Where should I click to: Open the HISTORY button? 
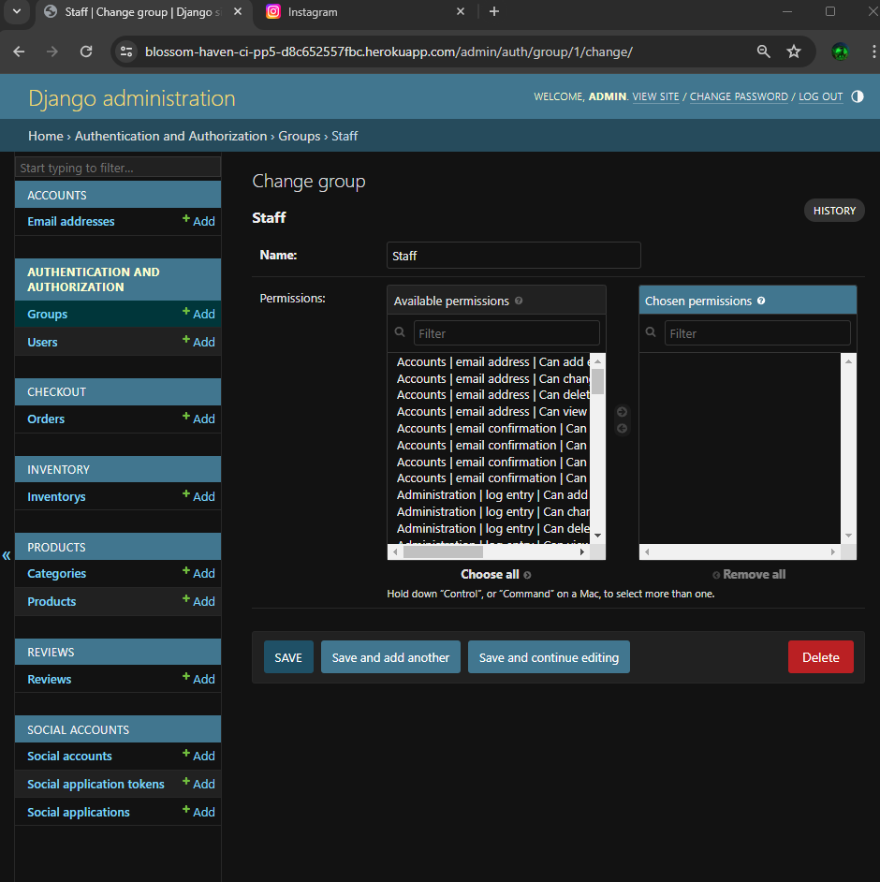point(834,211)
